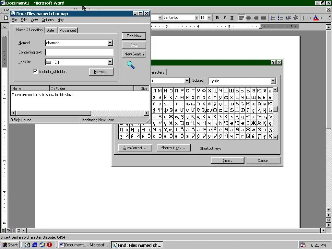Increase indent in Word toolbar
Viewport: 332px width, 249px height.
tap(296, 18)
